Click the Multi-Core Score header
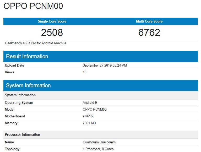Screen dimensions: 201x152 click(149, 21)
